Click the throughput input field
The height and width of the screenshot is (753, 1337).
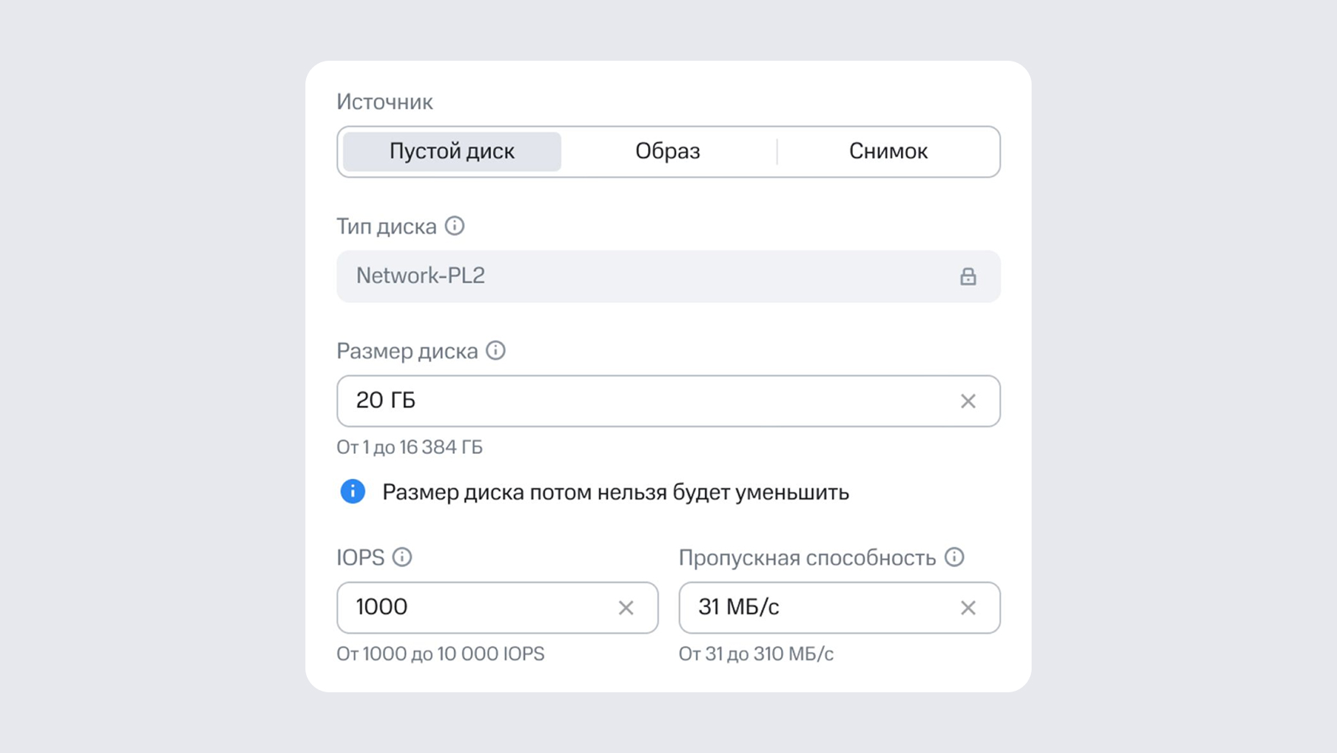tap(820, 607)
